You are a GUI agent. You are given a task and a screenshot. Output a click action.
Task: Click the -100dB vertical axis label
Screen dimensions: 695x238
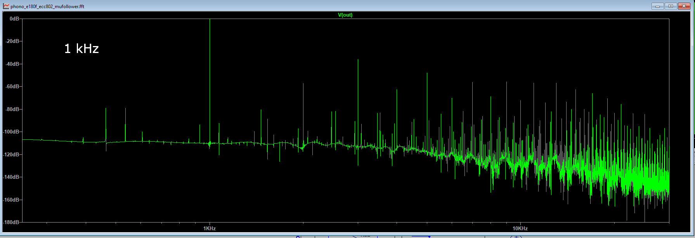point(11,132)
